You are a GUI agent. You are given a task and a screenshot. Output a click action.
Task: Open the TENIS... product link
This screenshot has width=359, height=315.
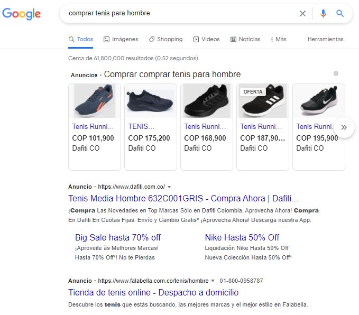141,126
